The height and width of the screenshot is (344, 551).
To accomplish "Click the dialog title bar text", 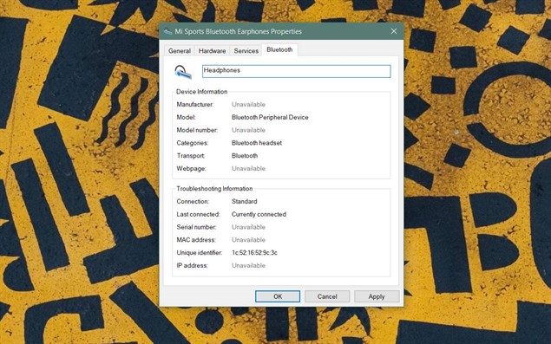I will (x=239, y=31).
